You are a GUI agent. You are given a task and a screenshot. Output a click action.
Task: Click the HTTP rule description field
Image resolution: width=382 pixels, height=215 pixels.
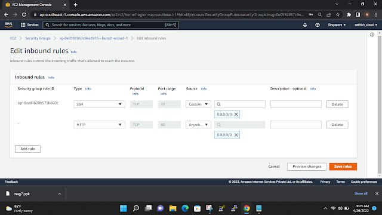click(x=296, y=125)
